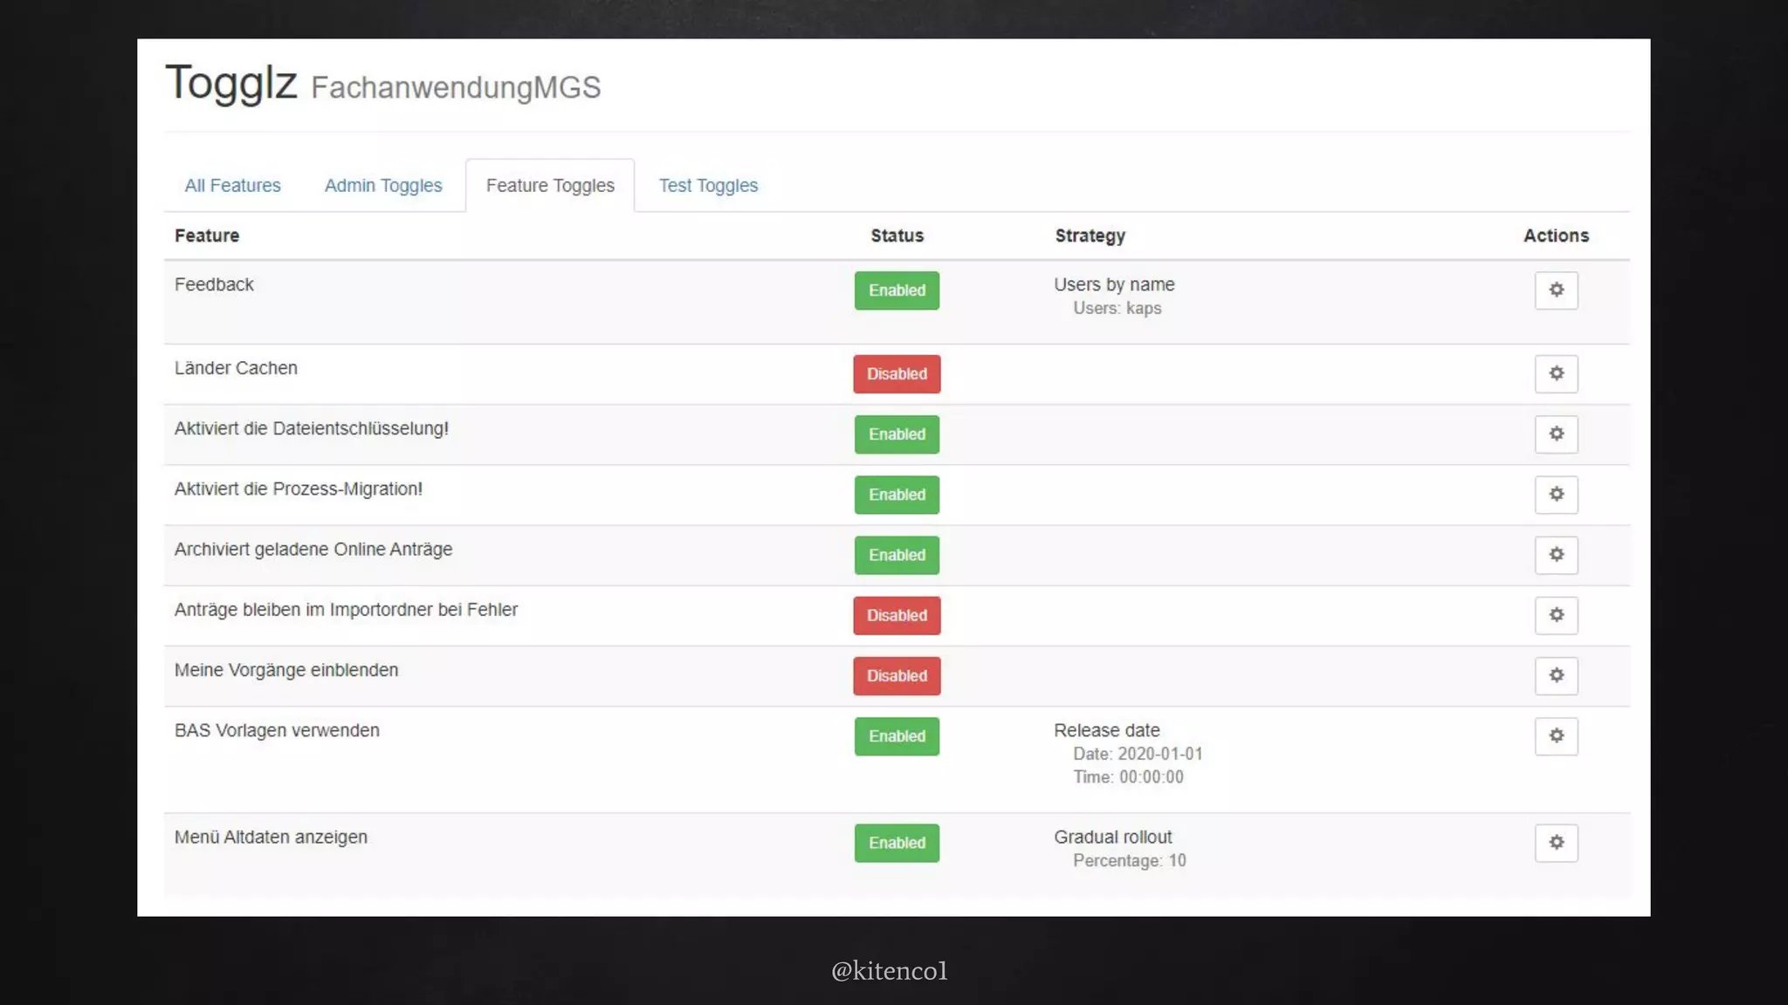Click the Feature Toggles tab
The image size is (1788, 1005).
point(550,186)
